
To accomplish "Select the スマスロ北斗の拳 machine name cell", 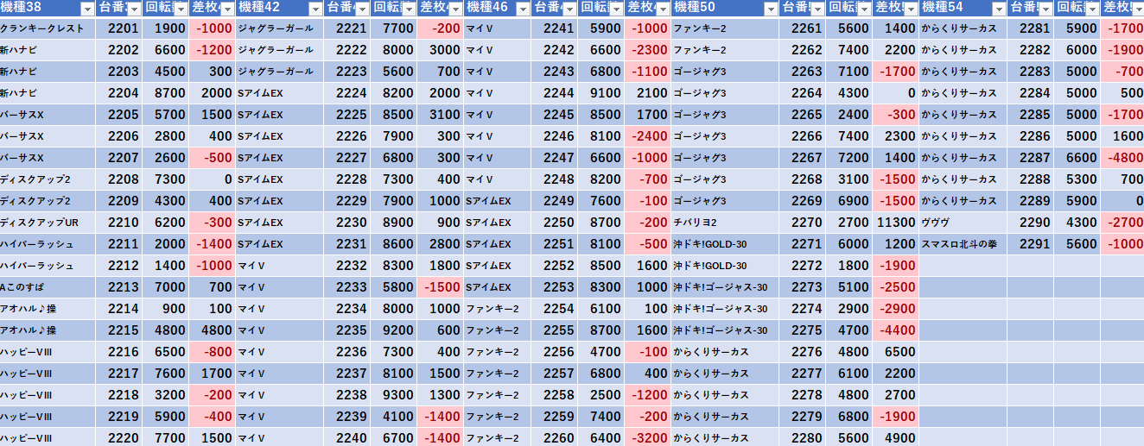I will [963, 244].
